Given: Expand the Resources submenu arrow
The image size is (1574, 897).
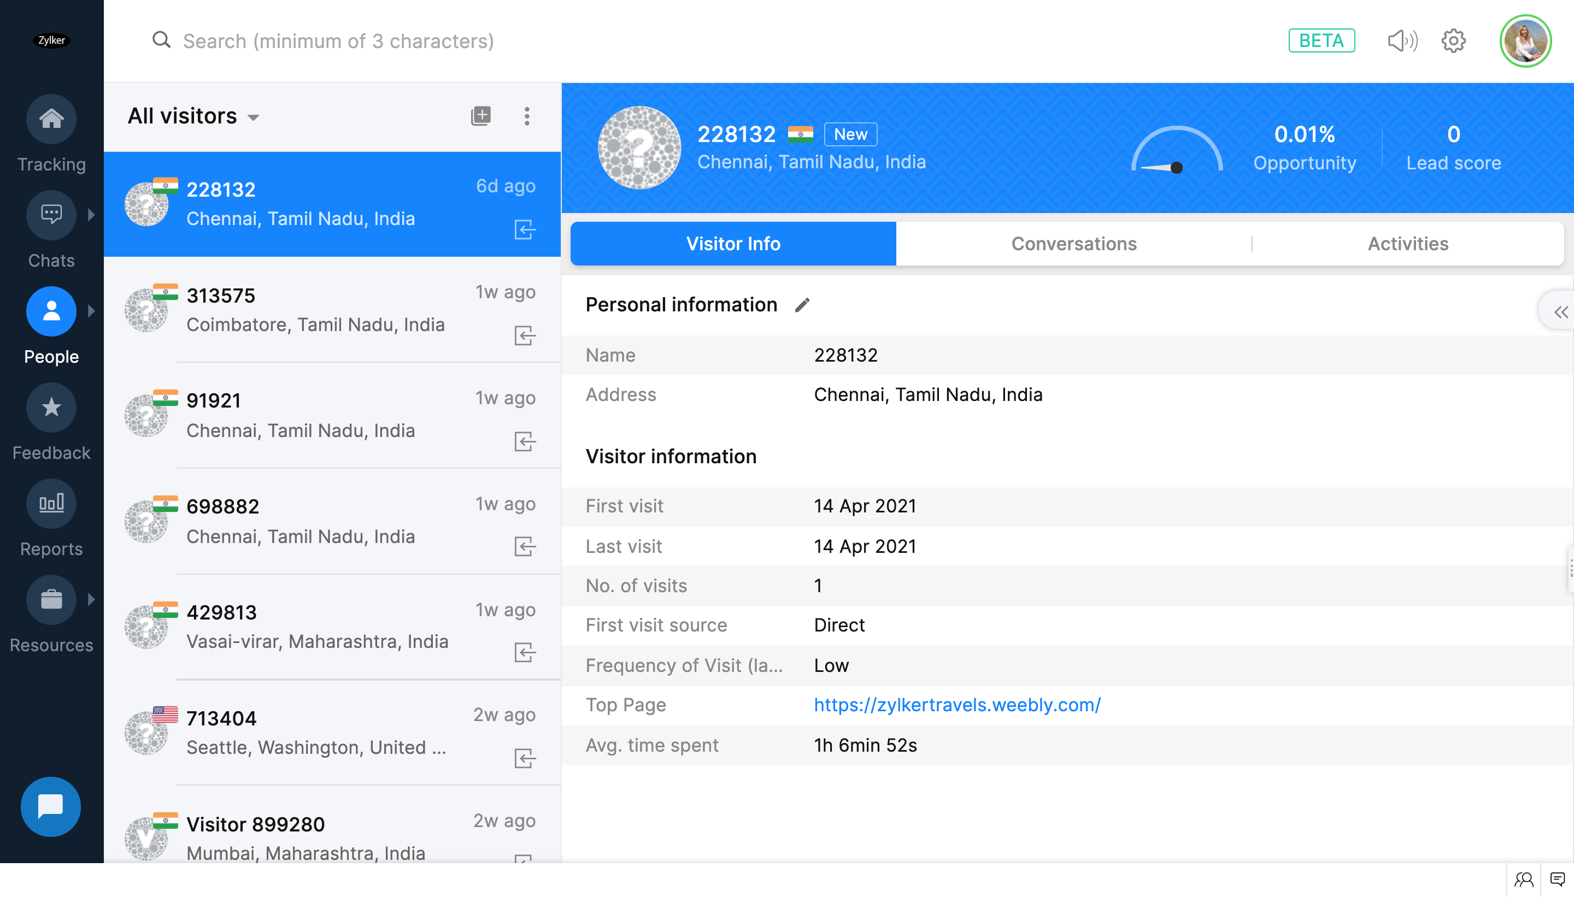Looking at the screenshot, I should click(x=92, y=599).
